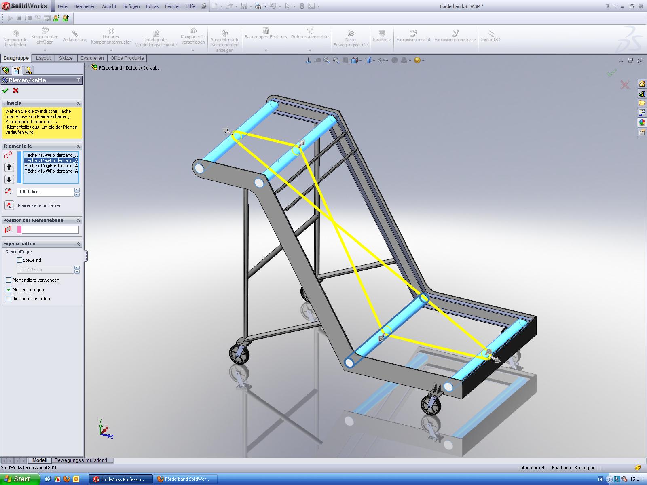Click the Position der Riemenebene selection box
Viewport: 647px width, 485px height.
coord(50,230)
